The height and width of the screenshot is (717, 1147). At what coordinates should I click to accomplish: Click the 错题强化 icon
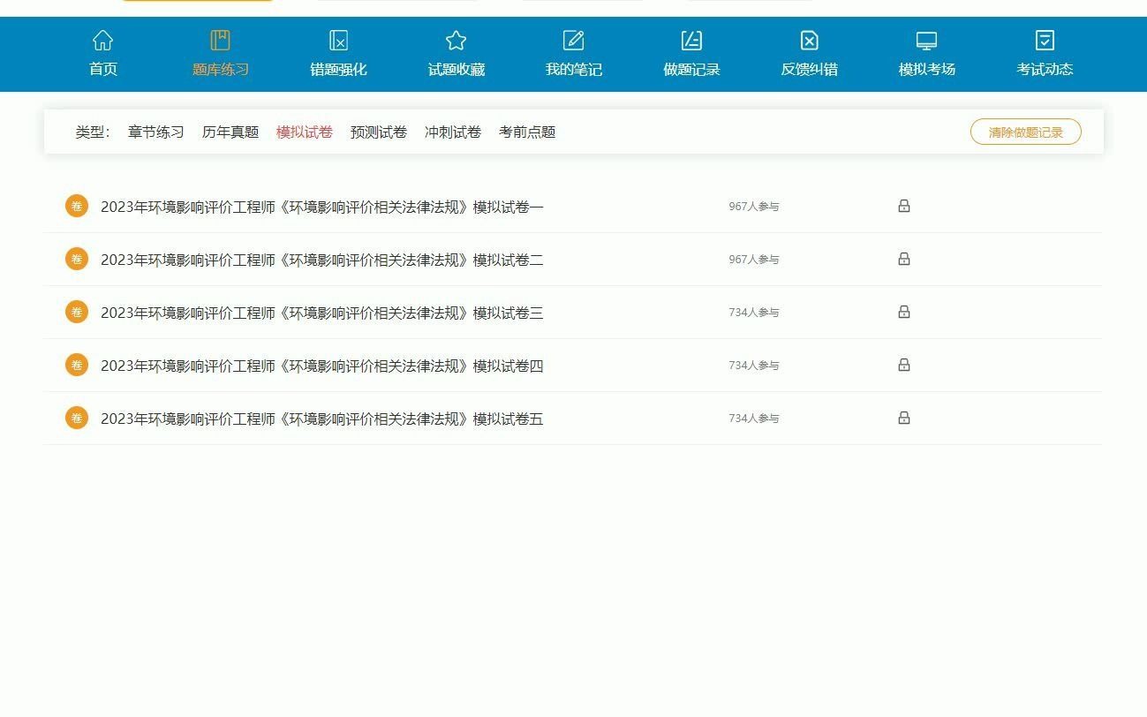pos(338,41)
